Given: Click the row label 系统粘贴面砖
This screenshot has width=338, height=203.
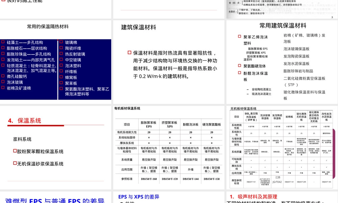Looking at the screenshot, I should pyautogui.click(x=127, y=137).
